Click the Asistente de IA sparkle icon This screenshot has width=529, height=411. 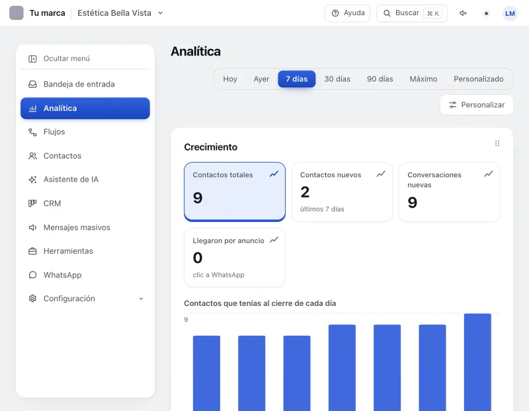coord(32,180)
